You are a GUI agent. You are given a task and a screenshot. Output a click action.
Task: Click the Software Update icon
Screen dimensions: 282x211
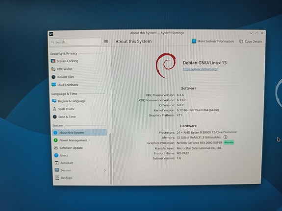coord(56,148)
